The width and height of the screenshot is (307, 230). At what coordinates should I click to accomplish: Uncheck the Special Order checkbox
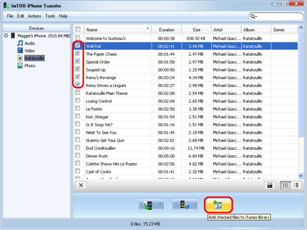tap(77, 61)
